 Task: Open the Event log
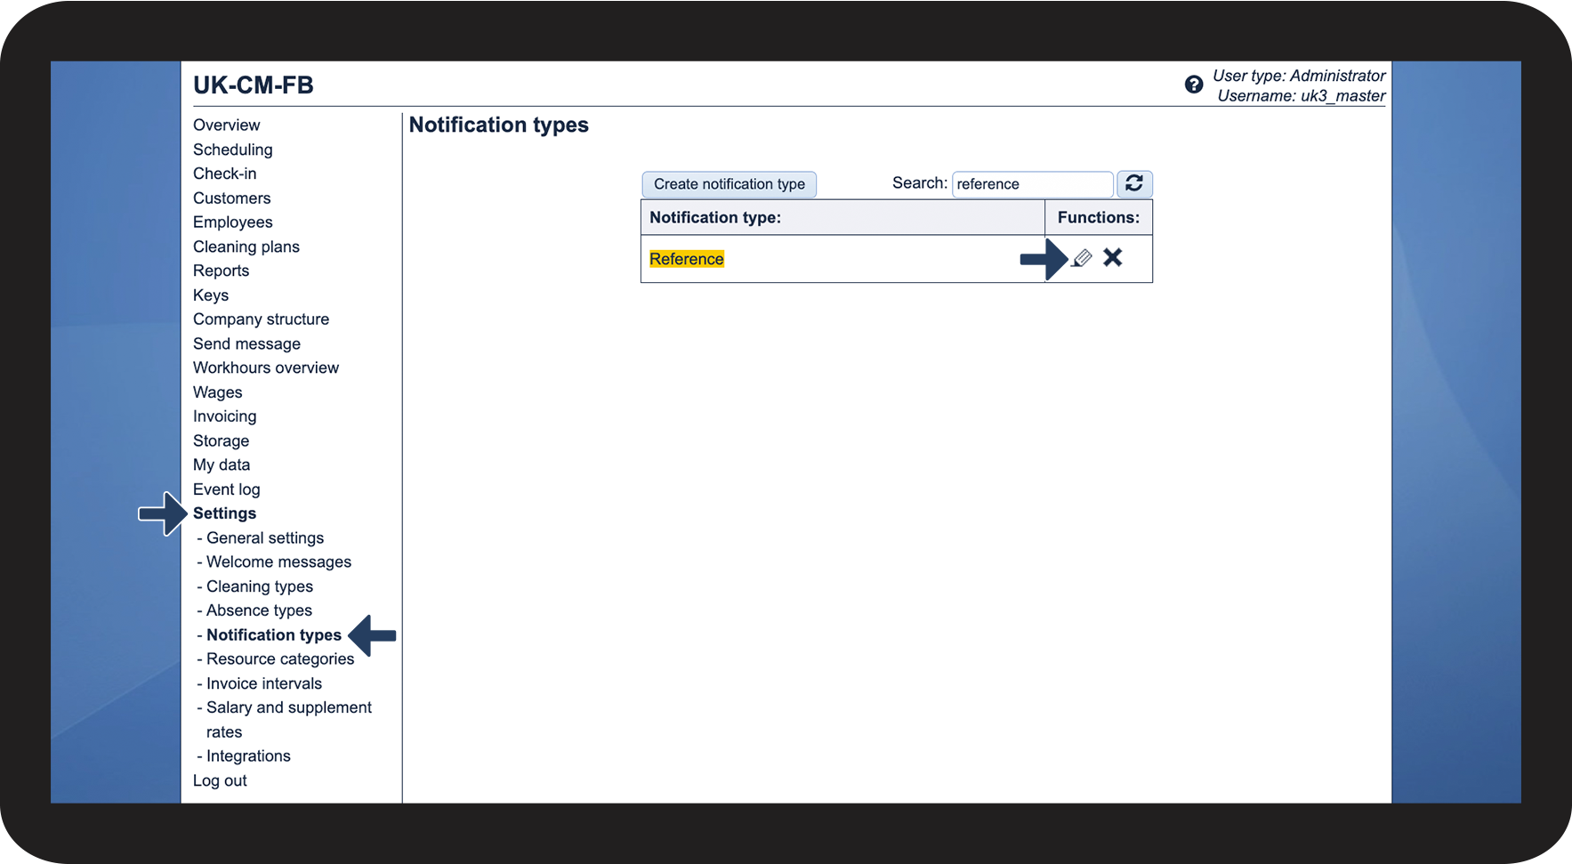click(x=227, y=489)
